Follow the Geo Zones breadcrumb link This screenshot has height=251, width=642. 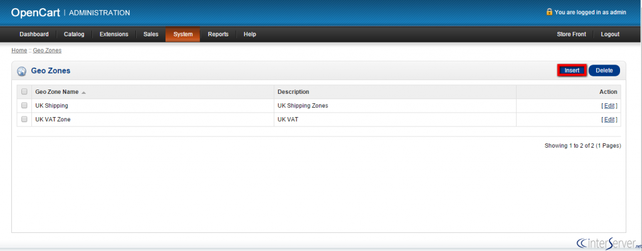47,50
